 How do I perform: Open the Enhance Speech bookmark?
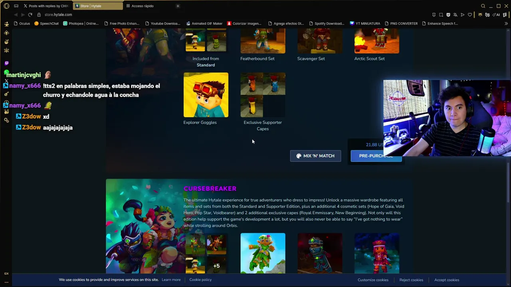point(440,24)
